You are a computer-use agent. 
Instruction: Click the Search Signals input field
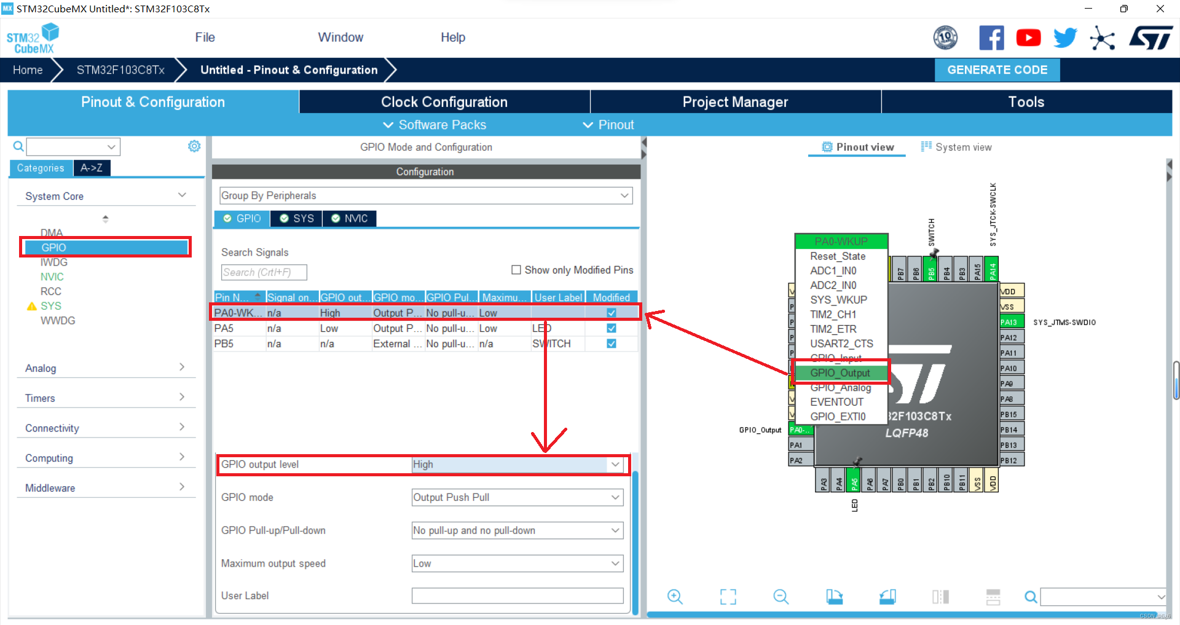tap(264, 272)
